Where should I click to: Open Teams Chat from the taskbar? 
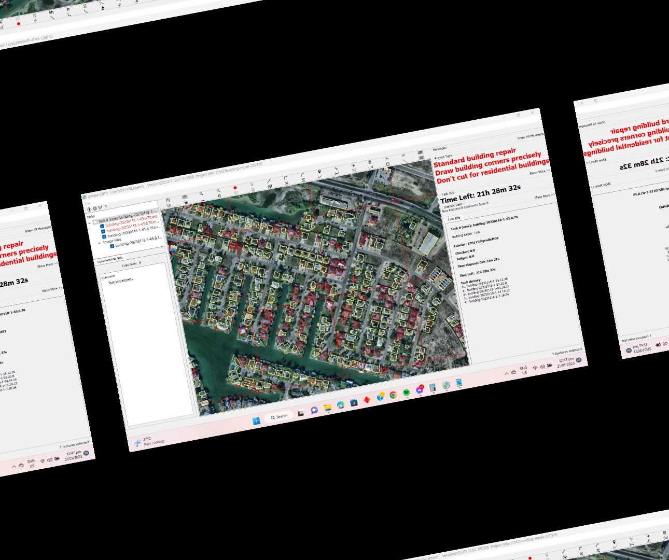pos(314,410)
